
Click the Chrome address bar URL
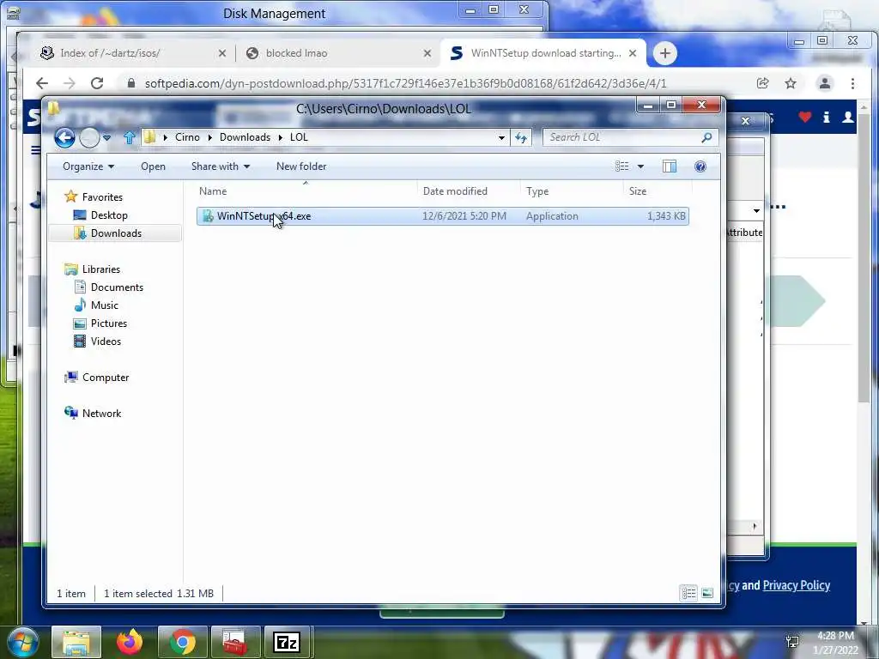[x=405, y=83]
